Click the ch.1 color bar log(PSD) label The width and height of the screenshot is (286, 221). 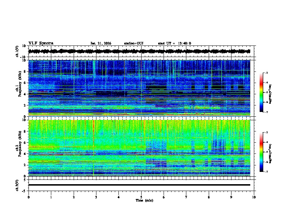point(270,94)
